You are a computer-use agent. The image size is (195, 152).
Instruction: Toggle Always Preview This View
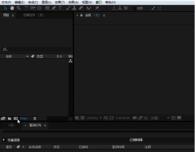coord(77,118)
